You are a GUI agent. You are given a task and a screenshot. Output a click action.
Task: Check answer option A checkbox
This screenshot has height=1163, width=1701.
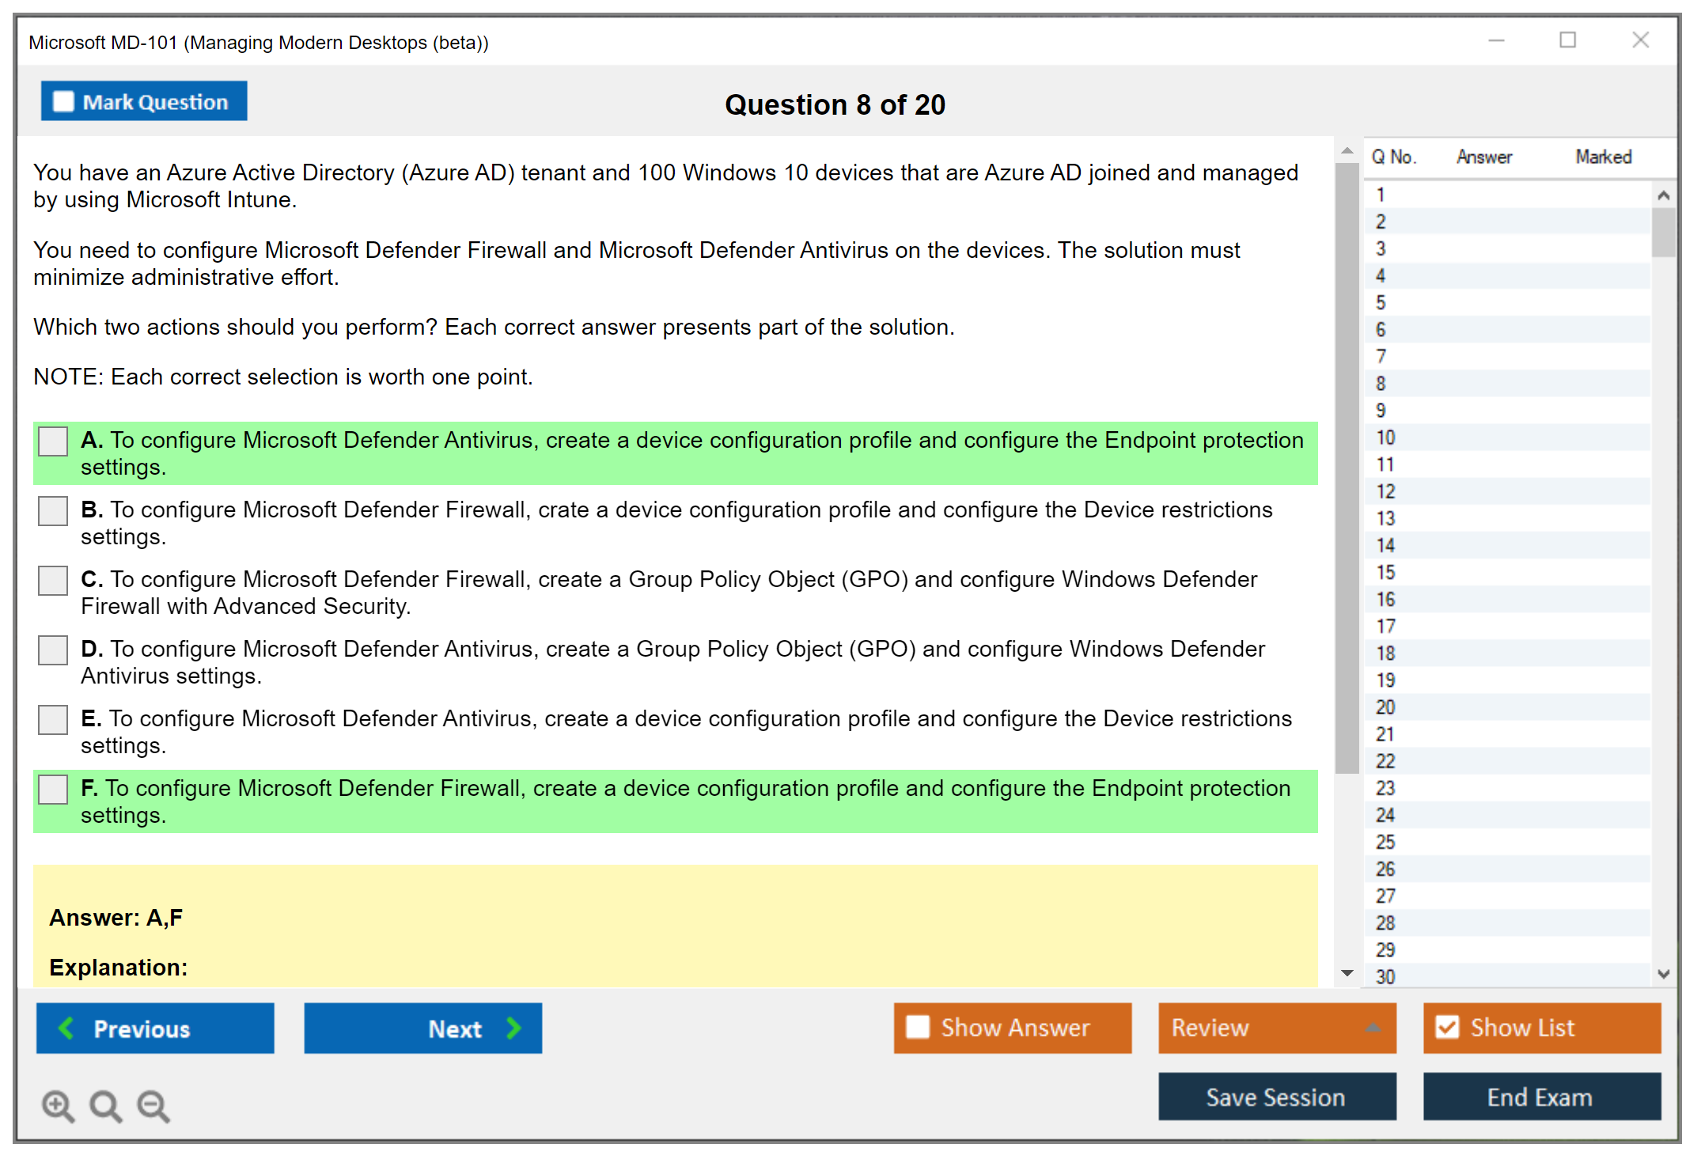click(53, 441)
